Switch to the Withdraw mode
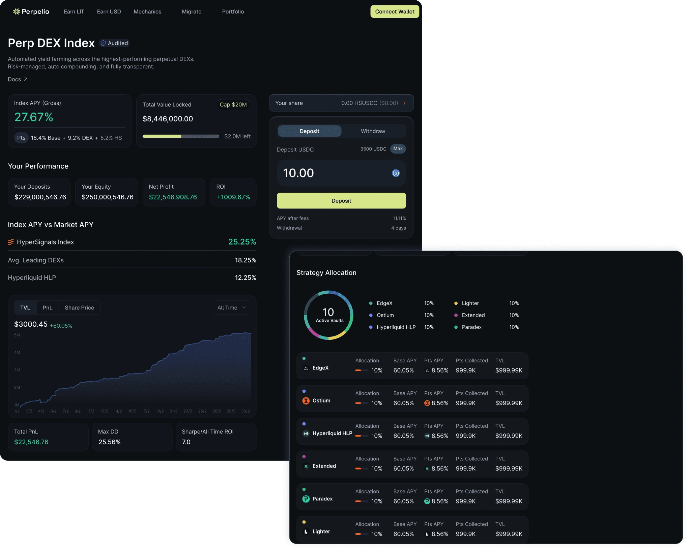This screenshot has width=689, height=550. (x=373, y=131)
